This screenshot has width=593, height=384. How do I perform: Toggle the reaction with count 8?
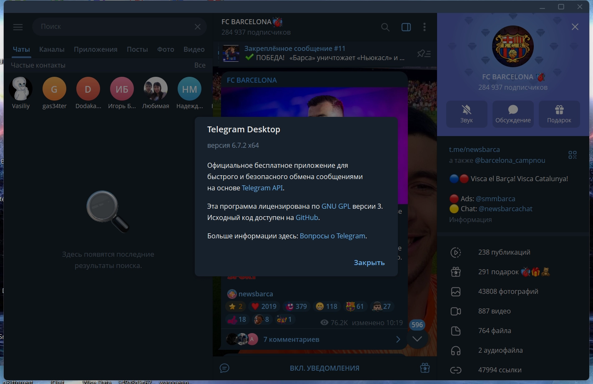pos(262,319)
